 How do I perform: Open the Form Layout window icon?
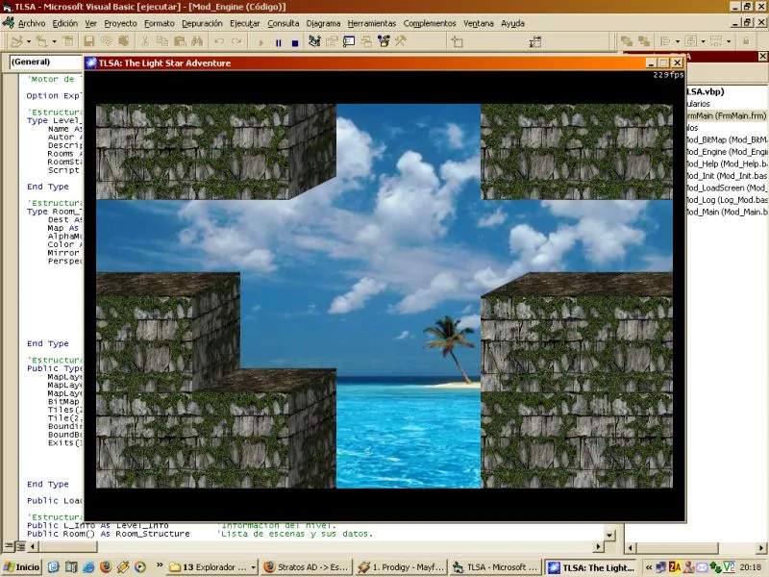(349, 42)
